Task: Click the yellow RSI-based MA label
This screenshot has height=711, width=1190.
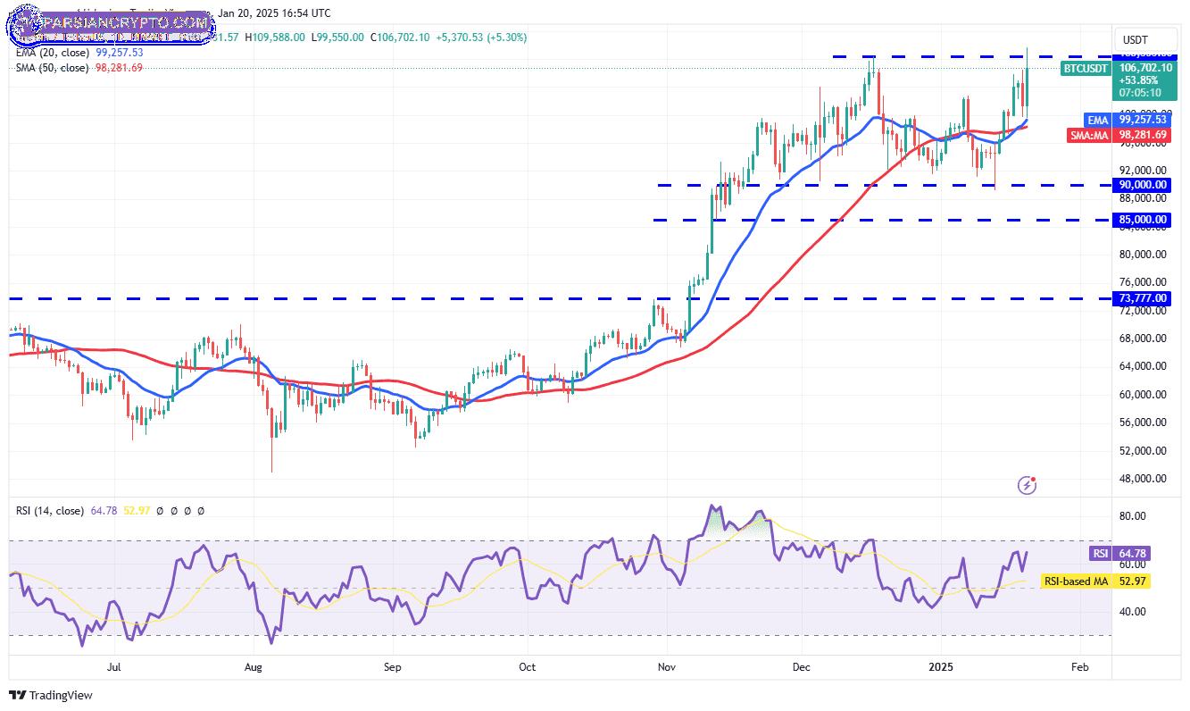Action: click(x=1077, y=581)
